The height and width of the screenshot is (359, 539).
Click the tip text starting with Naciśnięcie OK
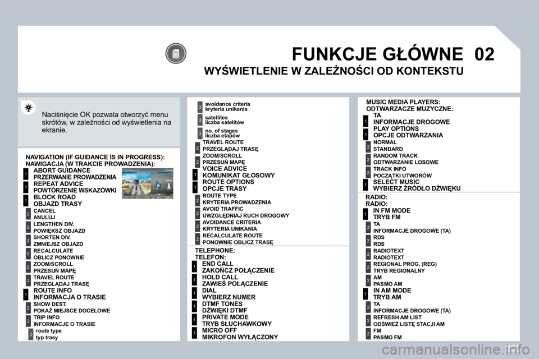click(107, 122)
